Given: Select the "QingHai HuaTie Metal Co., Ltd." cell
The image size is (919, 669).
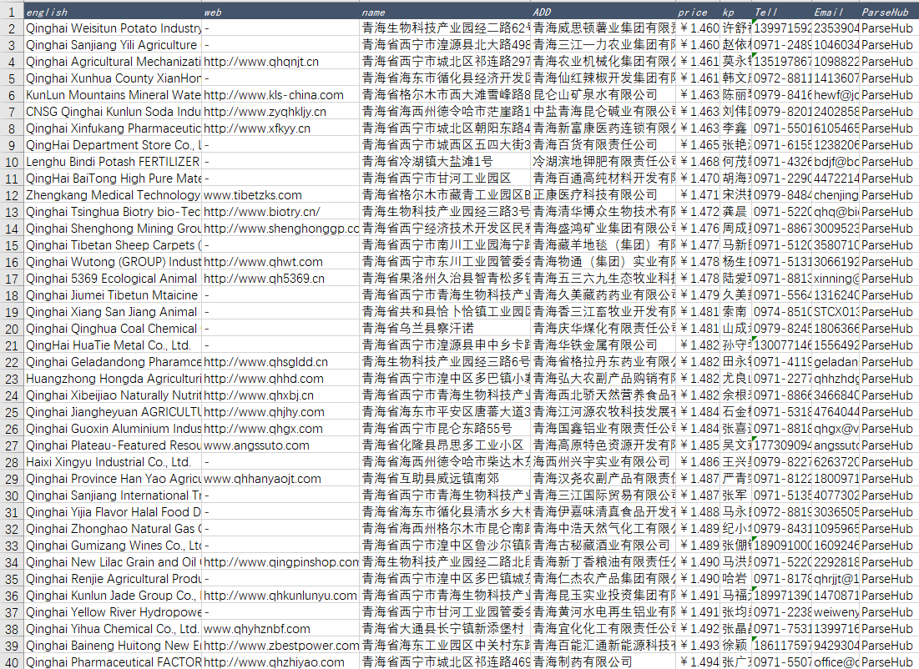Looking at the screenshot, I should point(113,345).
